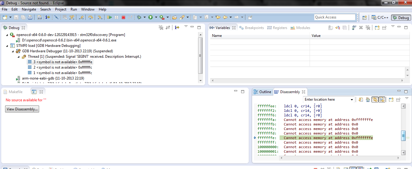Collapse the GDB Hardware Debugger node
Image resolution: width=412 pixels, height=169 pixels.
(x=13, y=51)
